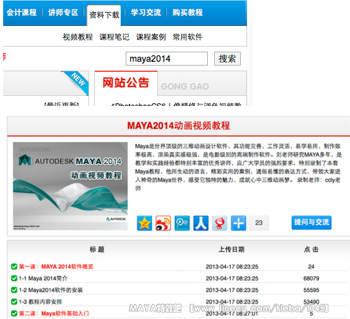Go to the 学习交流 tab

[x=146, y=13]
